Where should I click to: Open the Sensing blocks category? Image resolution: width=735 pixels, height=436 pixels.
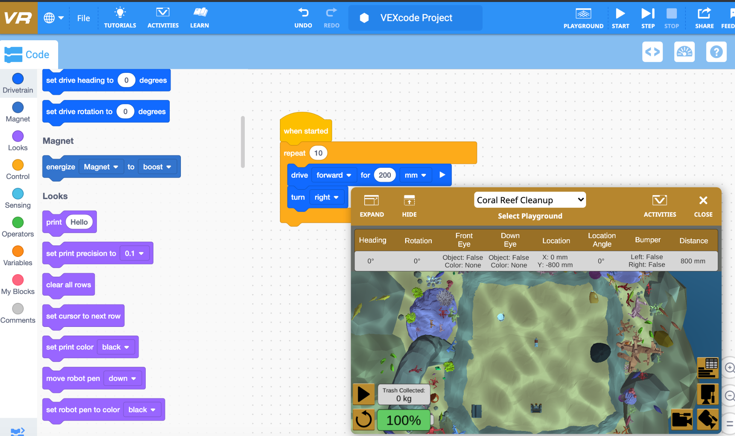pyautogui.click(x=18, y=198)
